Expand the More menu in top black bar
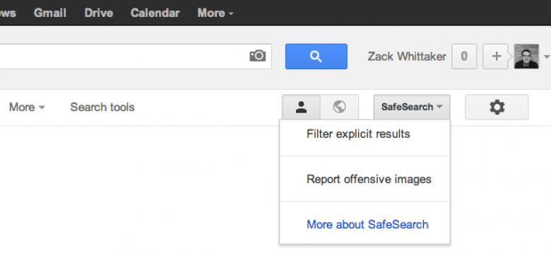 (x=215, y=13)
